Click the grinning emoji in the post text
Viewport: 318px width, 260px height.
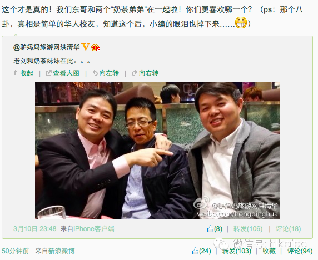click(241, 23)
